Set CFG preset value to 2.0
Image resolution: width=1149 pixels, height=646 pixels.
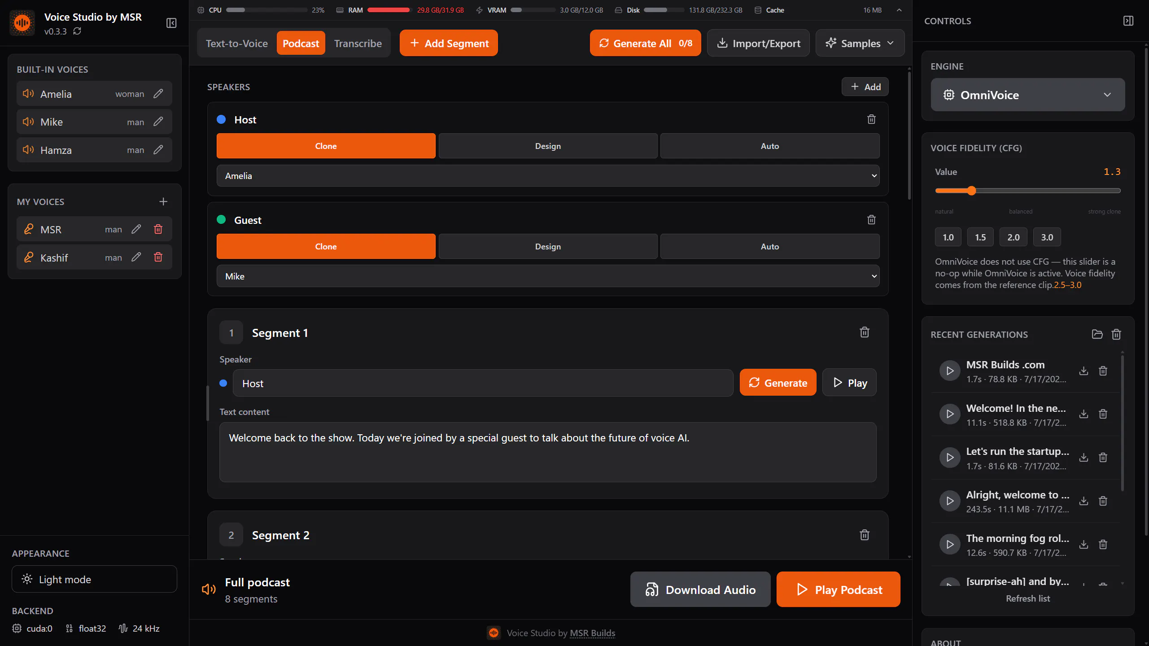pos(1013,237)
